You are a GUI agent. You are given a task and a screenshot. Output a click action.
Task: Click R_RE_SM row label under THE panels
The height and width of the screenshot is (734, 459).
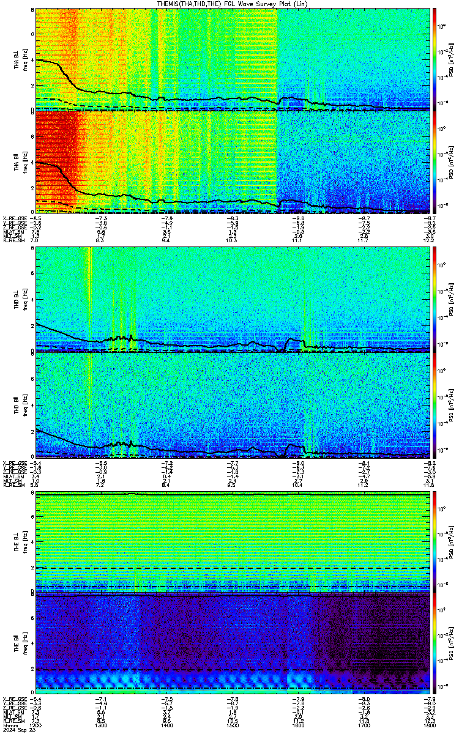tap(13, 721)
